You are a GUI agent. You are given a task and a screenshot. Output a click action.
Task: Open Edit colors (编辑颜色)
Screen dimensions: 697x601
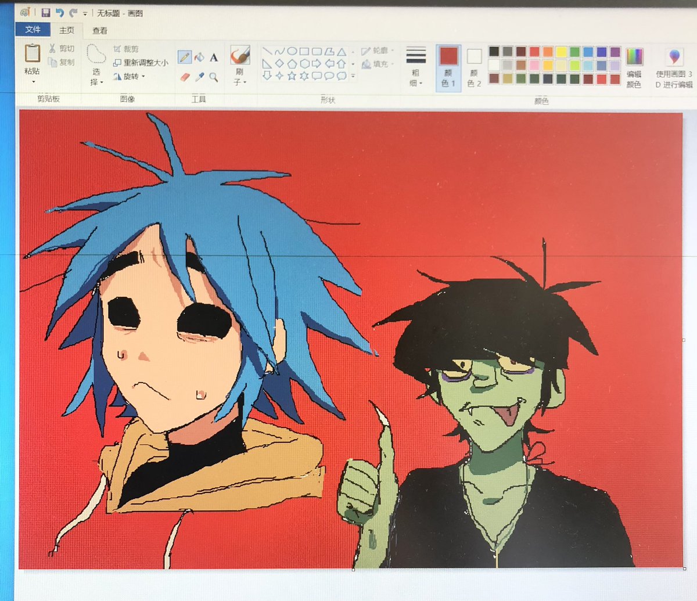[x=634, y=67]
